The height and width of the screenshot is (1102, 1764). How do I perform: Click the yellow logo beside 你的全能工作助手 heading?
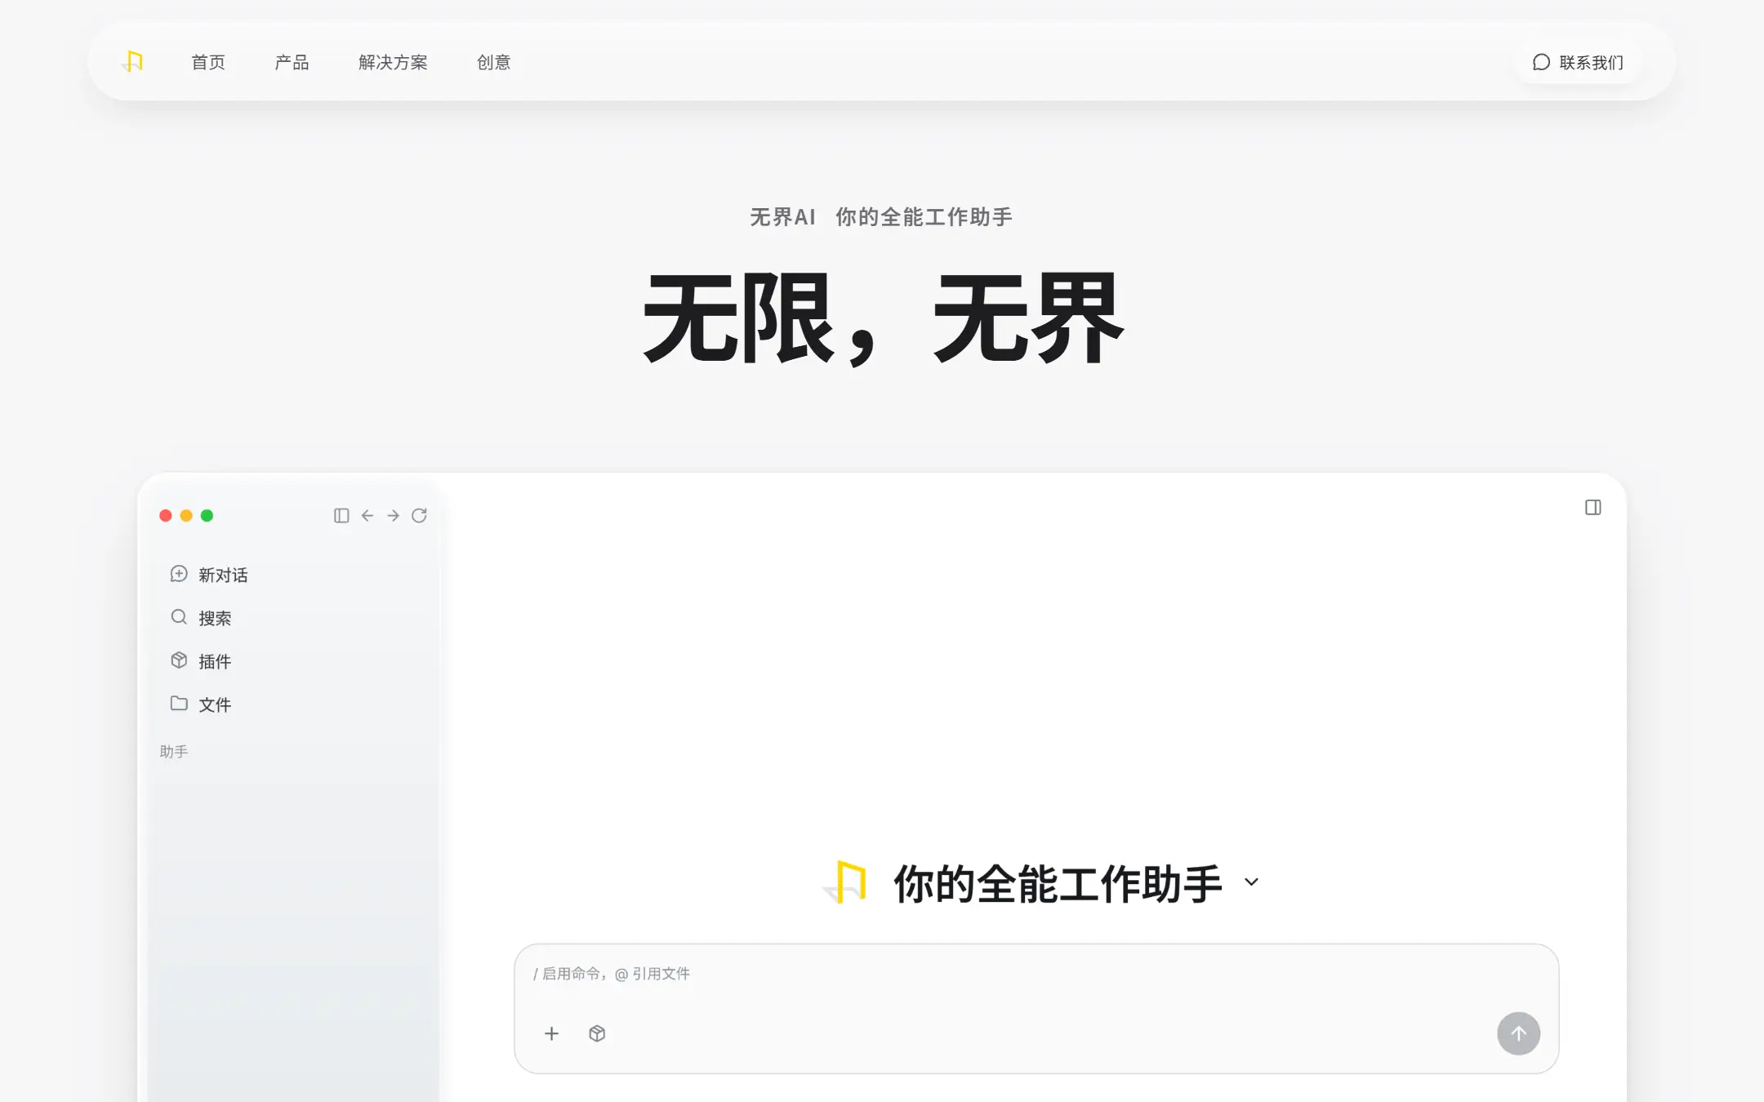point(845,882)
